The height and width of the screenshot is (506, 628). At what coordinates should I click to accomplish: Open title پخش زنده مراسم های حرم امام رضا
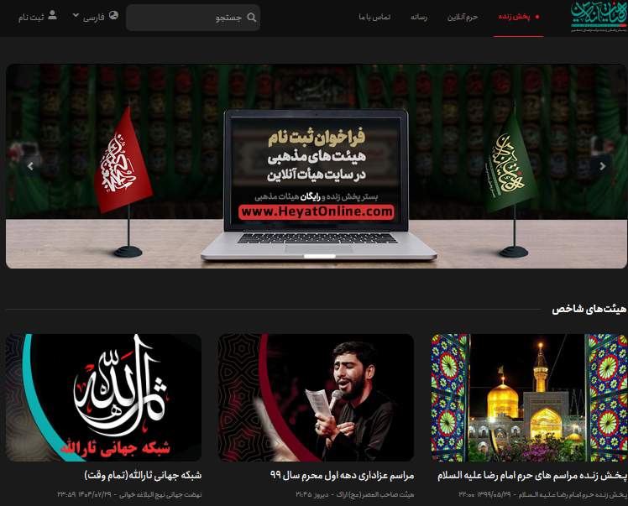click(532, 476)
